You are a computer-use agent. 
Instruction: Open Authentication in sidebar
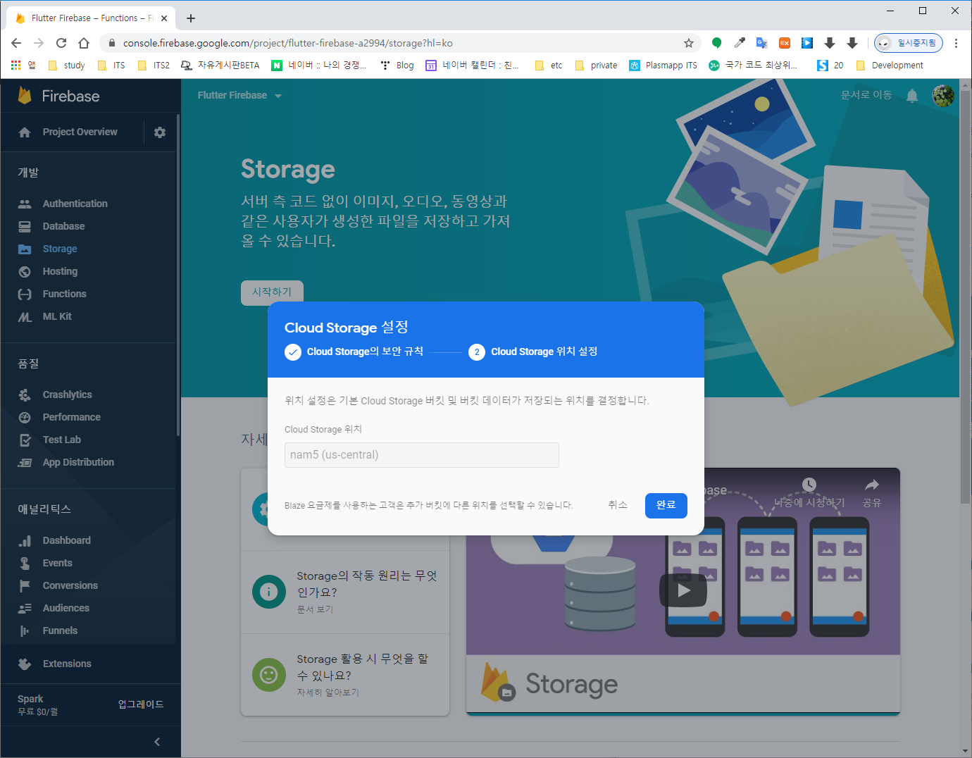tap(75, 204)
